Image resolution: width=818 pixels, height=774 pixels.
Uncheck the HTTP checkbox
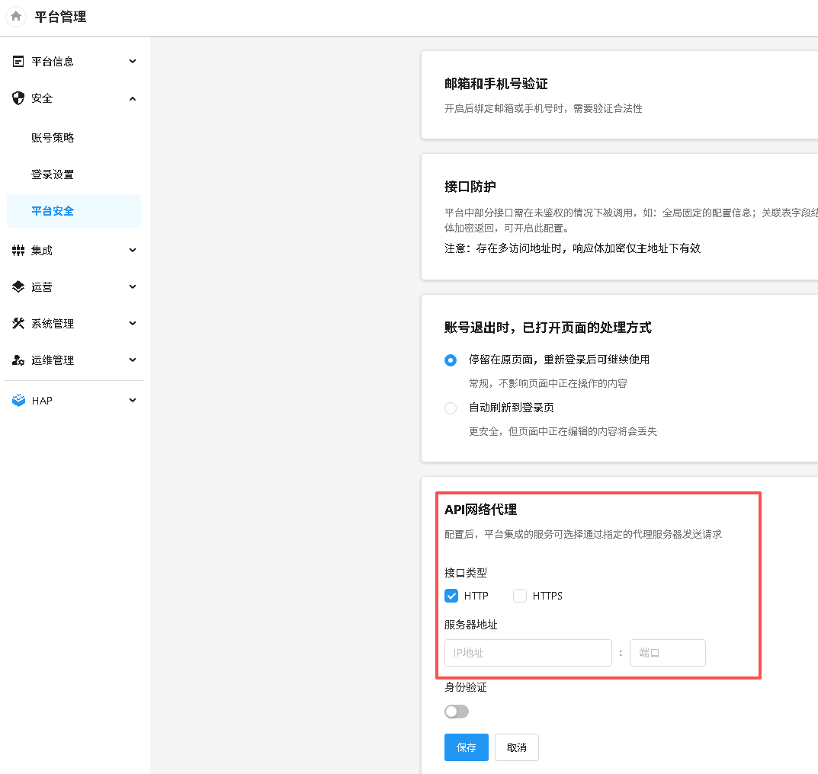coord(451,596)
